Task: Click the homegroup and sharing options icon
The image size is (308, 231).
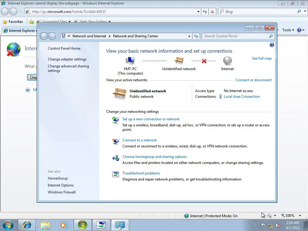Action: [x=115, y=158]
